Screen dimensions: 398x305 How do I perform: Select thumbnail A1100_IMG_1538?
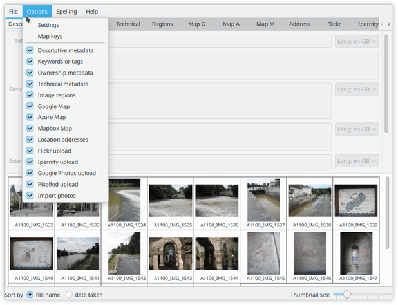point(310,203)
